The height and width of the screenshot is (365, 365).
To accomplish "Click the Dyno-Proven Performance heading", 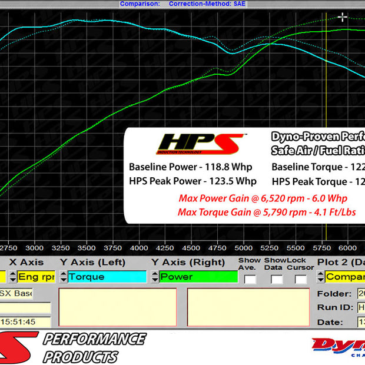I will (x=318, y=137).
